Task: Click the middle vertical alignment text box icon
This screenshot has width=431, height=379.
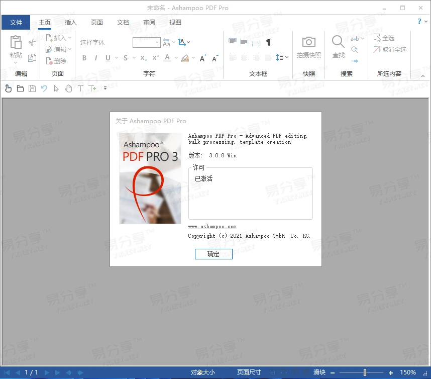Action: click(x=244, y=42)
